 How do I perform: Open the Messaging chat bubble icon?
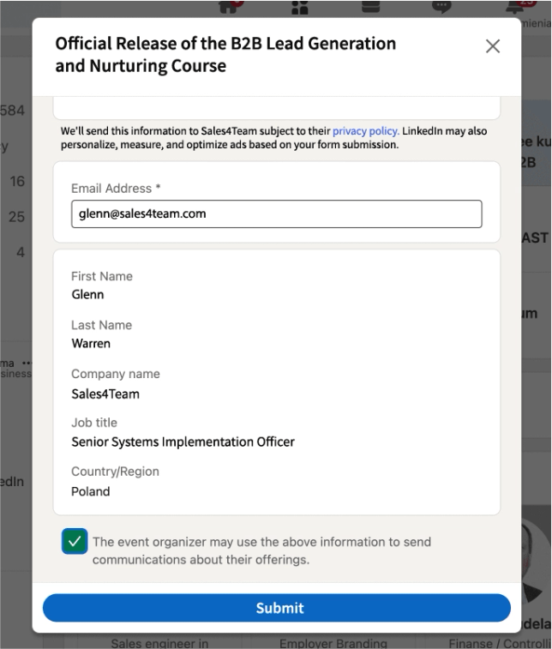tap(441, 6)
